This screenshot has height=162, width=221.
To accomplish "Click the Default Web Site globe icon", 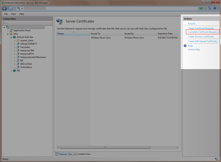I will pyautogui.click(x=14, y=37).
